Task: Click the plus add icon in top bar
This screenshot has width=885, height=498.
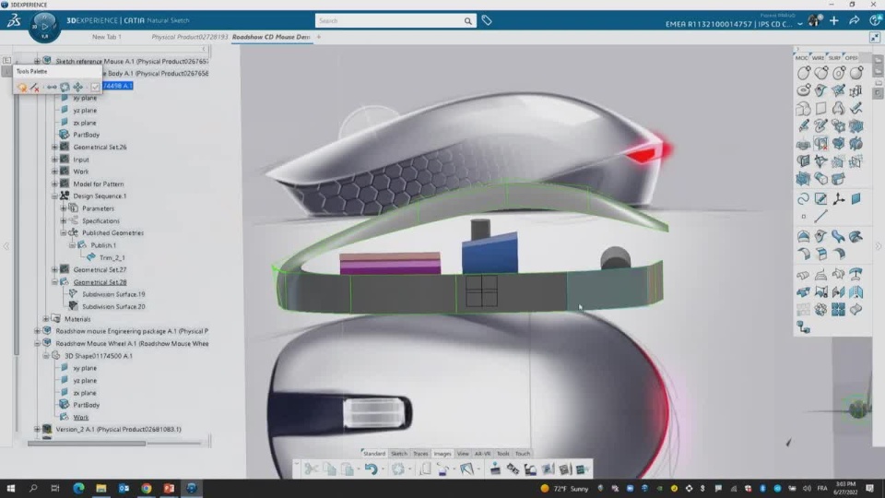Action: point(834,21)
